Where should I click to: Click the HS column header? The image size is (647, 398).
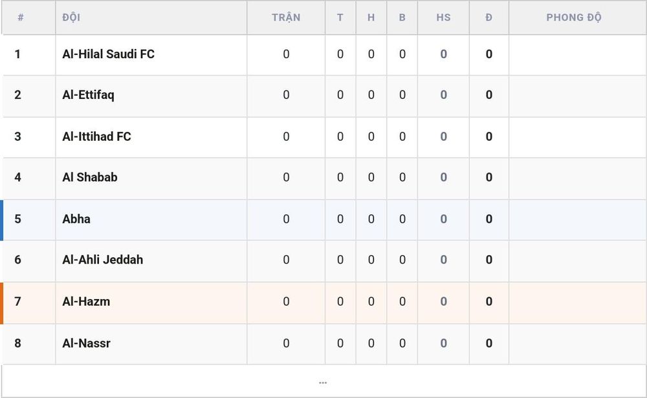point(444,17)
